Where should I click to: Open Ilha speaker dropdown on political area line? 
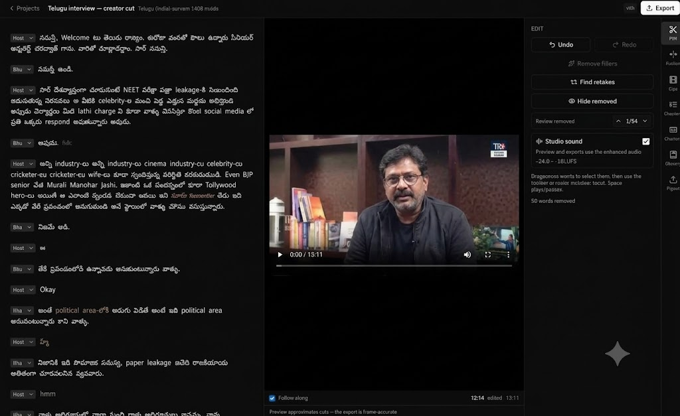point(22,311)
